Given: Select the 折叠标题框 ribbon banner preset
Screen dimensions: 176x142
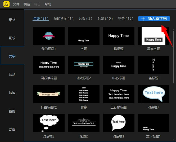Looking at the screenshot, I should (x=49, y=94).
